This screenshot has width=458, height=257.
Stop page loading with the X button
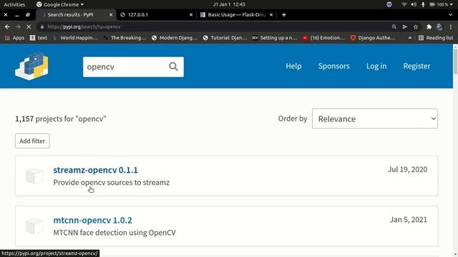click(x=29, y=27)
